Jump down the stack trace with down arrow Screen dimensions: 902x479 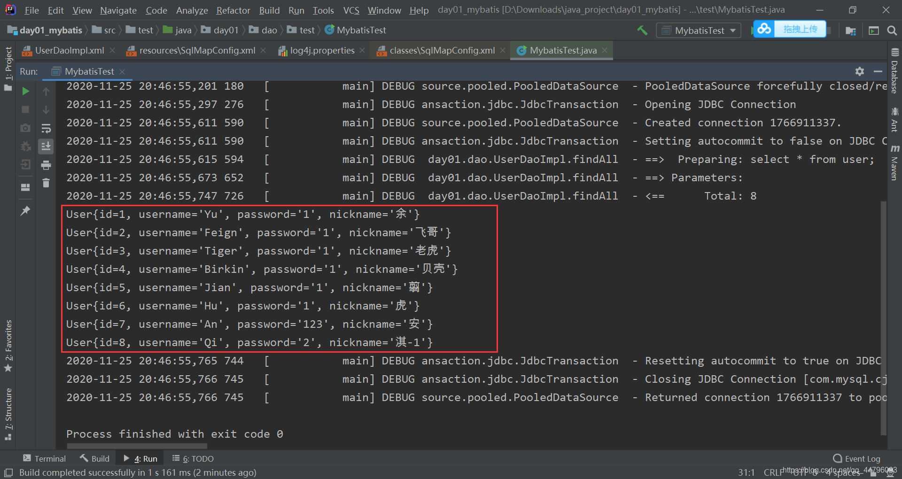click(x=46, y=109)
